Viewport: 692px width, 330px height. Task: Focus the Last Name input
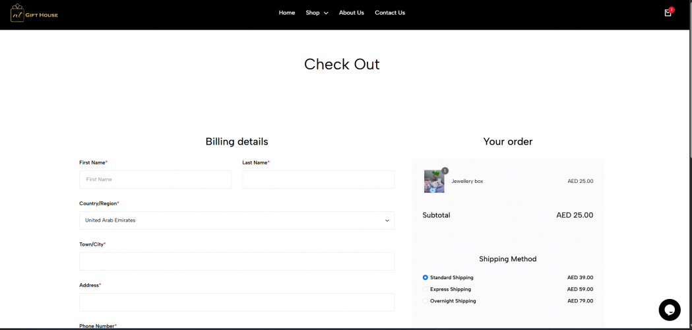pyautogui.click(x=318, y=180)
